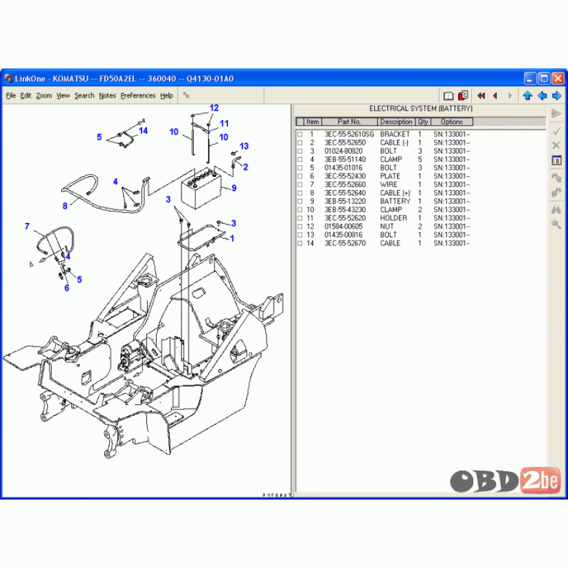Viewport: 568px width, 568px height.
Task: Click the gray play triangle in side toolbar
Action: 556,114
